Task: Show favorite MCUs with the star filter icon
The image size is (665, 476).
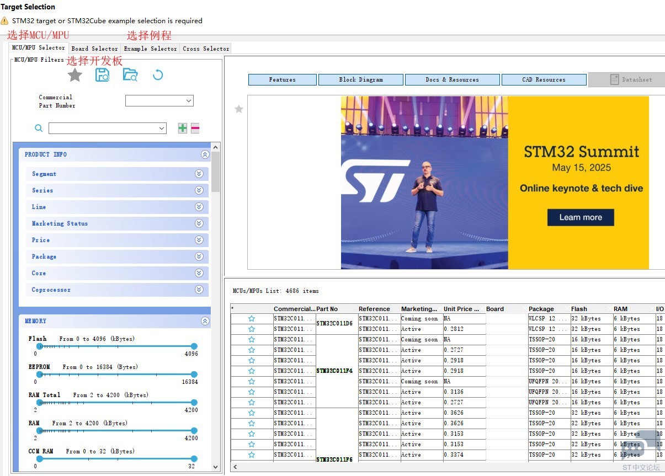Action: coord(75,75)
